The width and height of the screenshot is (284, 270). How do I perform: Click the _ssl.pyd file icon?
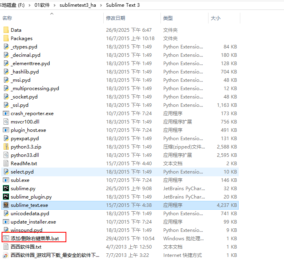click(x=6, y=105)
